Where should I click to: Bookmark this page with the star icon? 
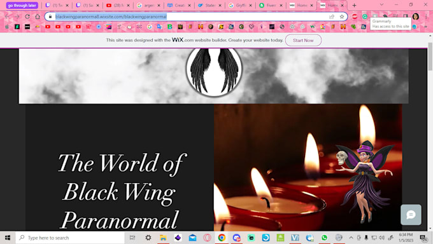click(342, 17)
